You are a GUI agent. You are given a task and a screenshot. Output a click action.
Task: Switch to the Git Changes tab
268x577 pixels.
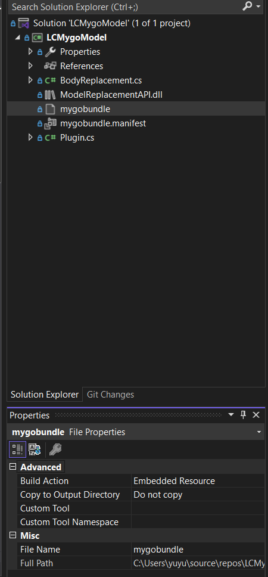pyautogui.click(x=110, y=395)
